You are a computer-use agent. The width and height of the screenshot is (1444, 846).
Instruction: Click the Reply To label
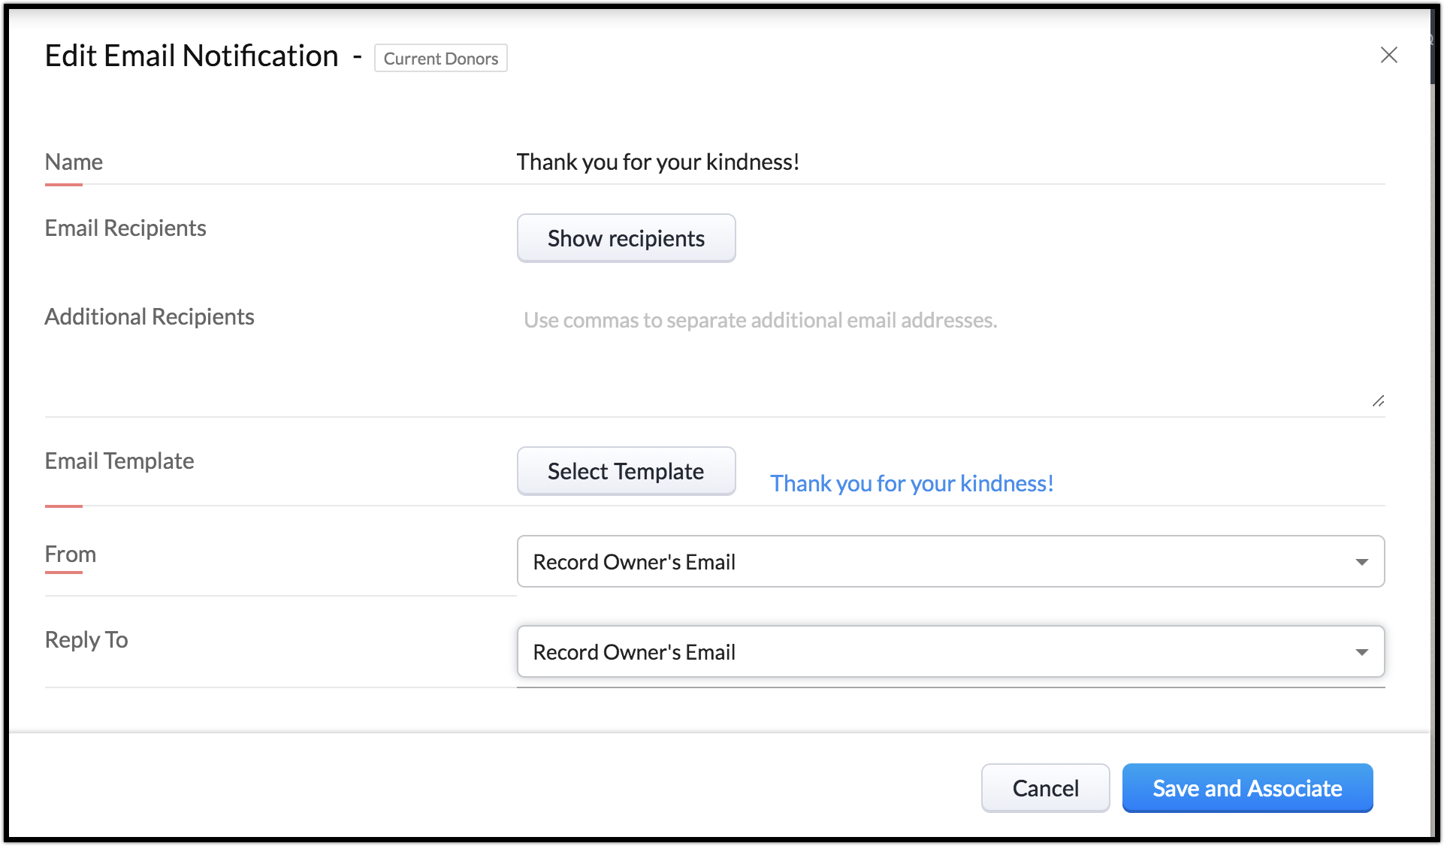coord(86,640)
